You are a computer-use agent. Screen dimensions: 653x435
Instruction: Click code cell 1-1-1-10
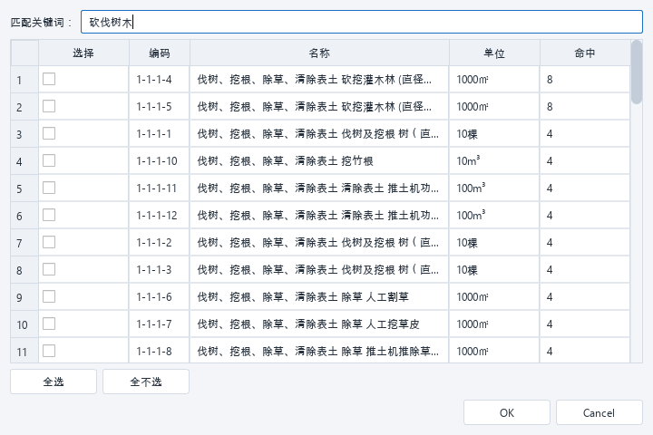click(x=160, y=160)
